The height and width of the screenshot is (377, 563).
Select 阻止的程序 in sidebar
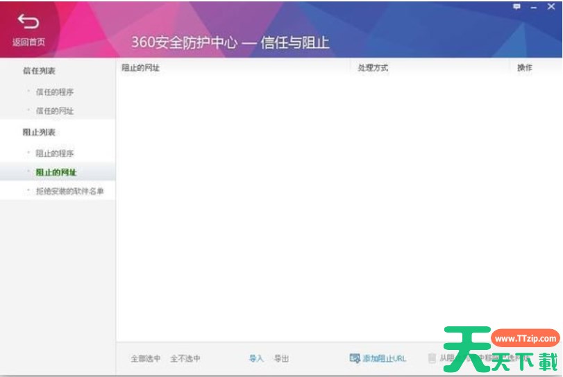tap(55, 153)
